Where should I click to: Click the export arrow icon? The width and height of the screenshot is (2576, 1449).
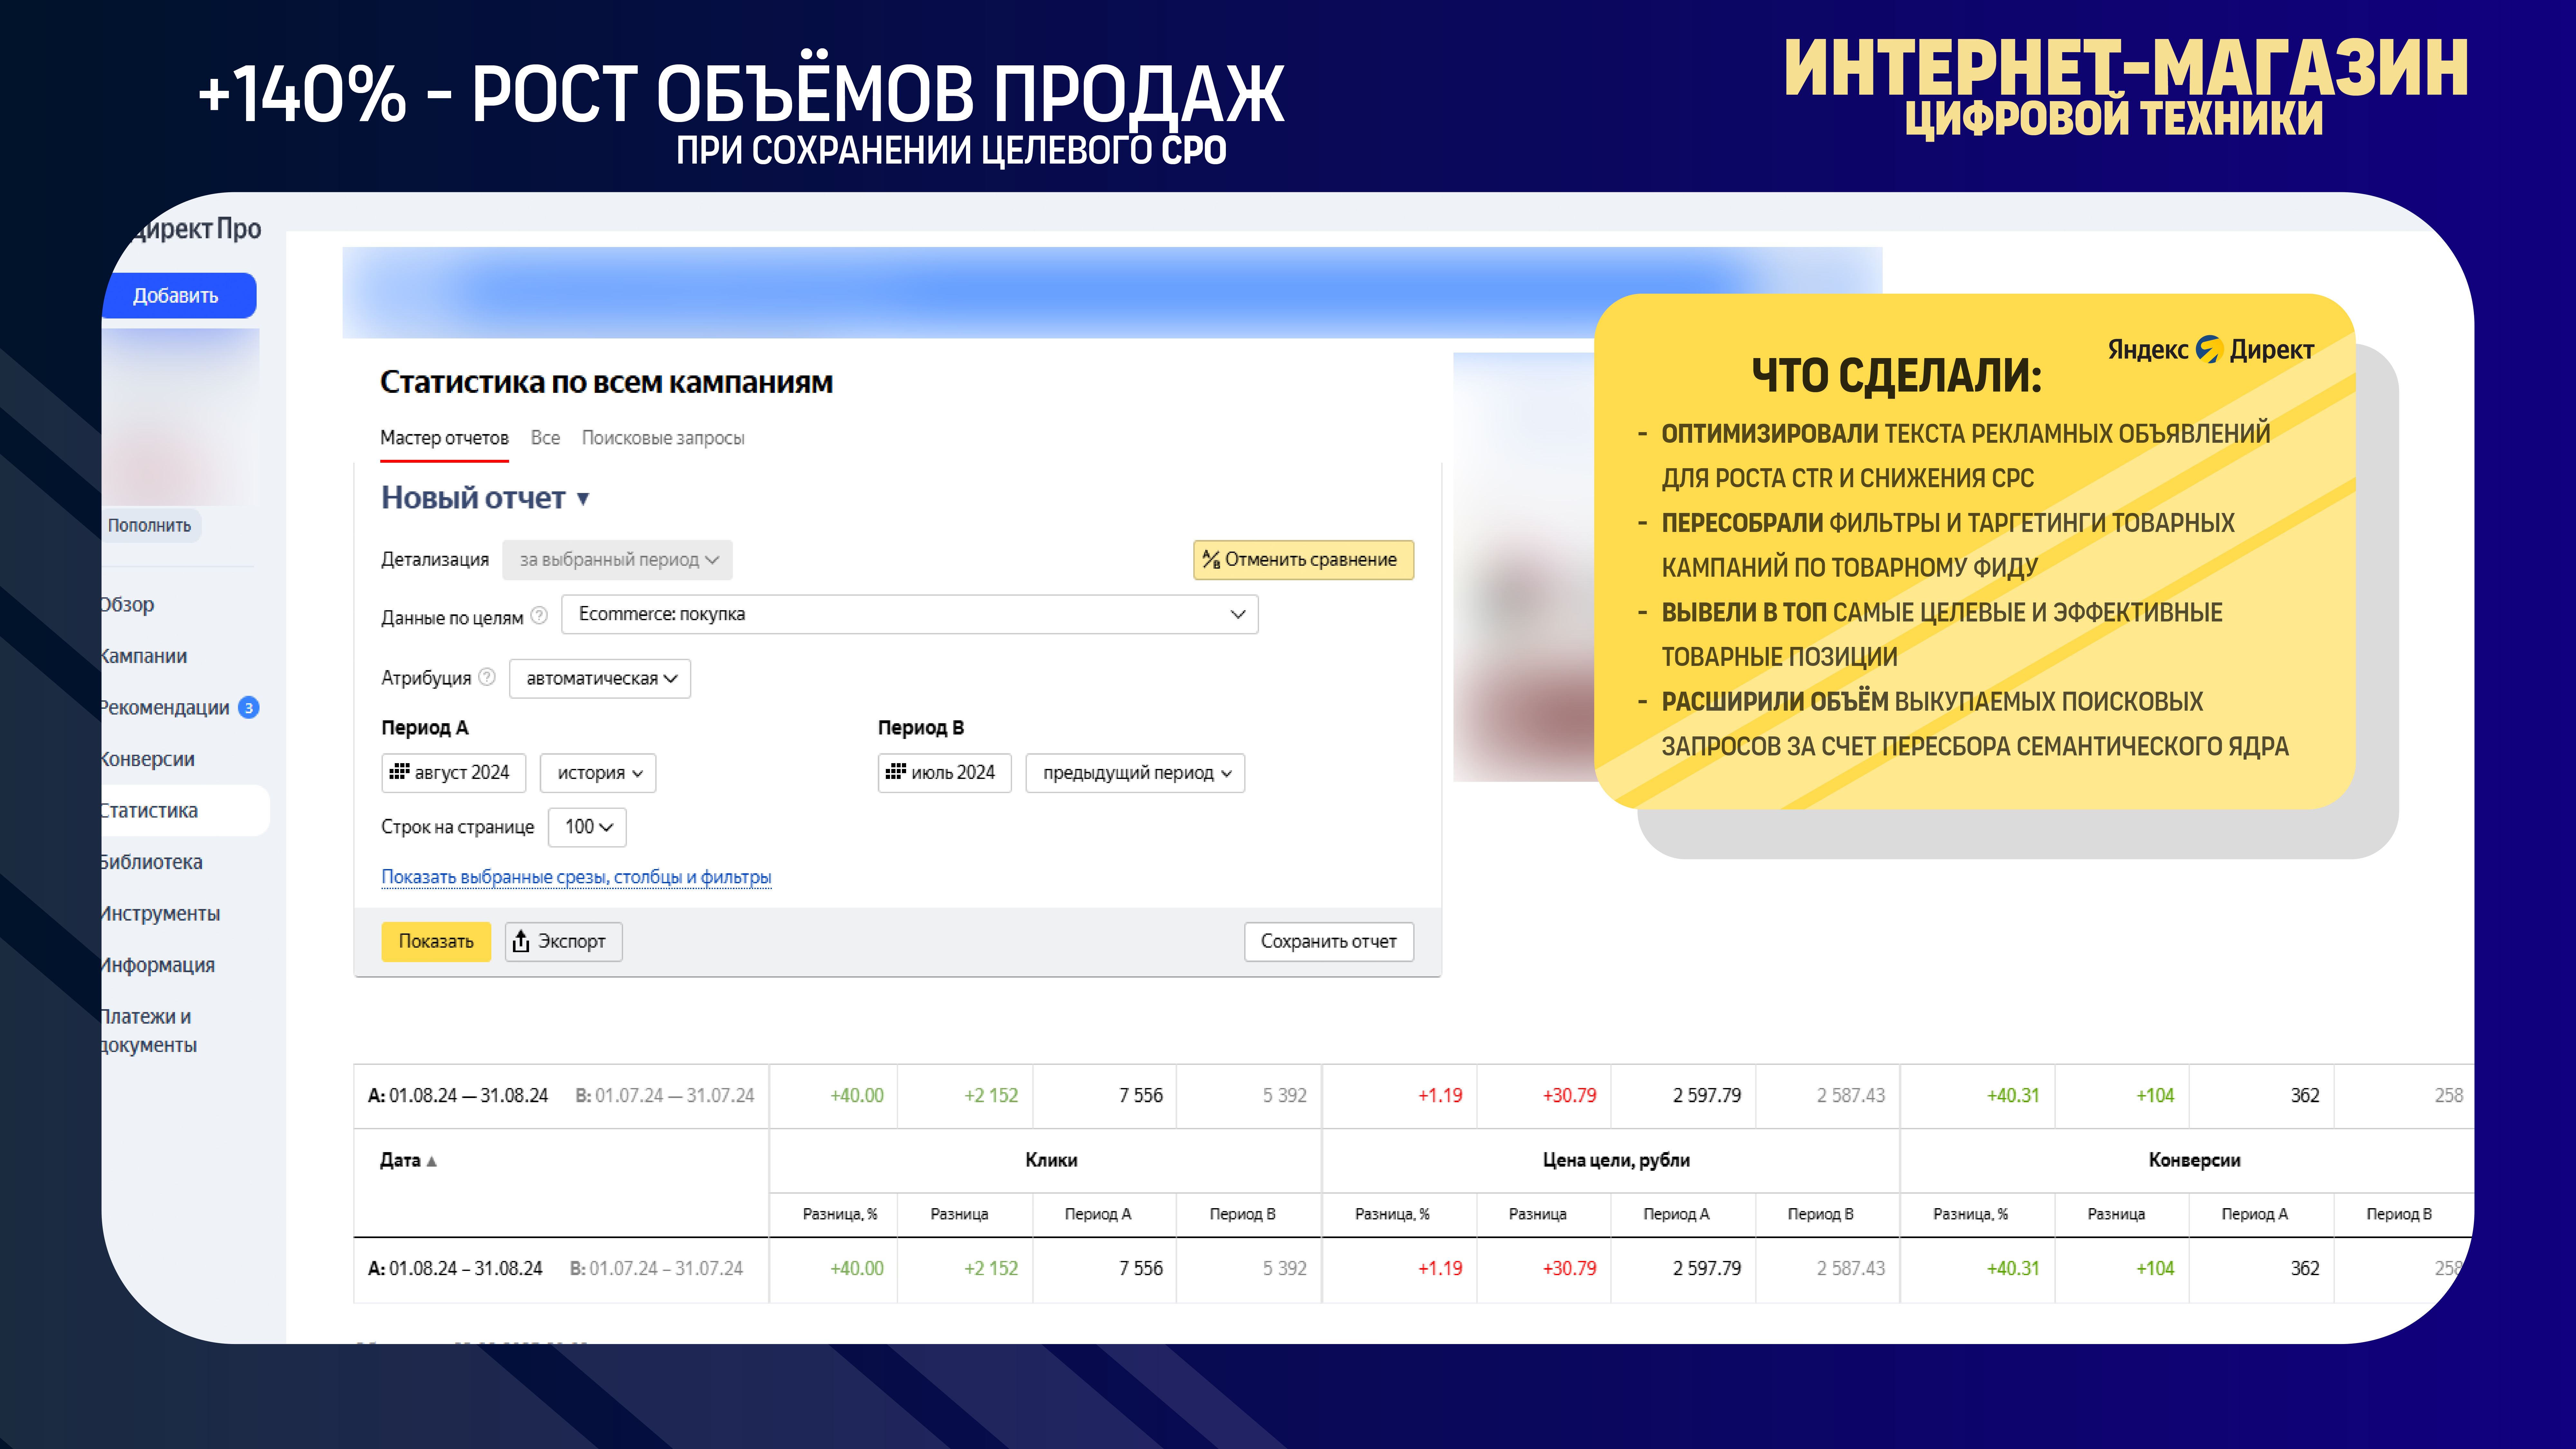point(521,941)
